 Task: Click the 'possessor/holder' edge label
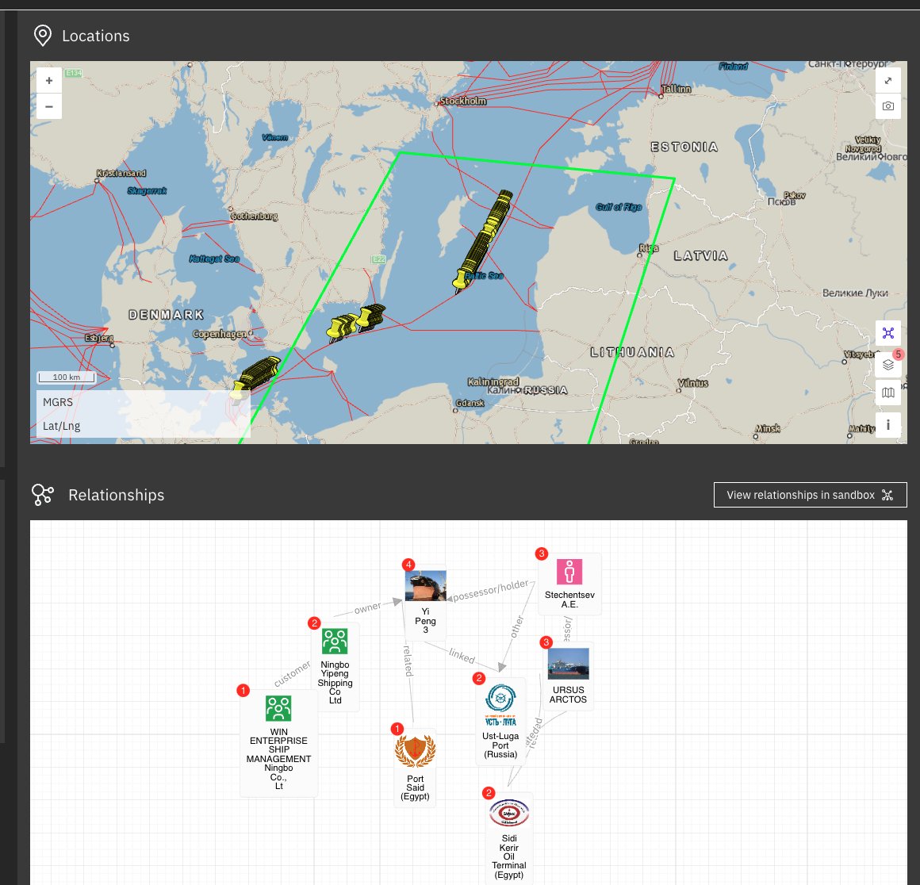tap(490, 591)
